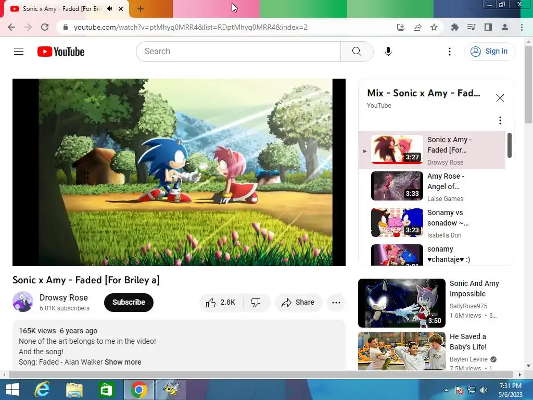
Task: Click the Sign in button
Action: coord(489,52)
